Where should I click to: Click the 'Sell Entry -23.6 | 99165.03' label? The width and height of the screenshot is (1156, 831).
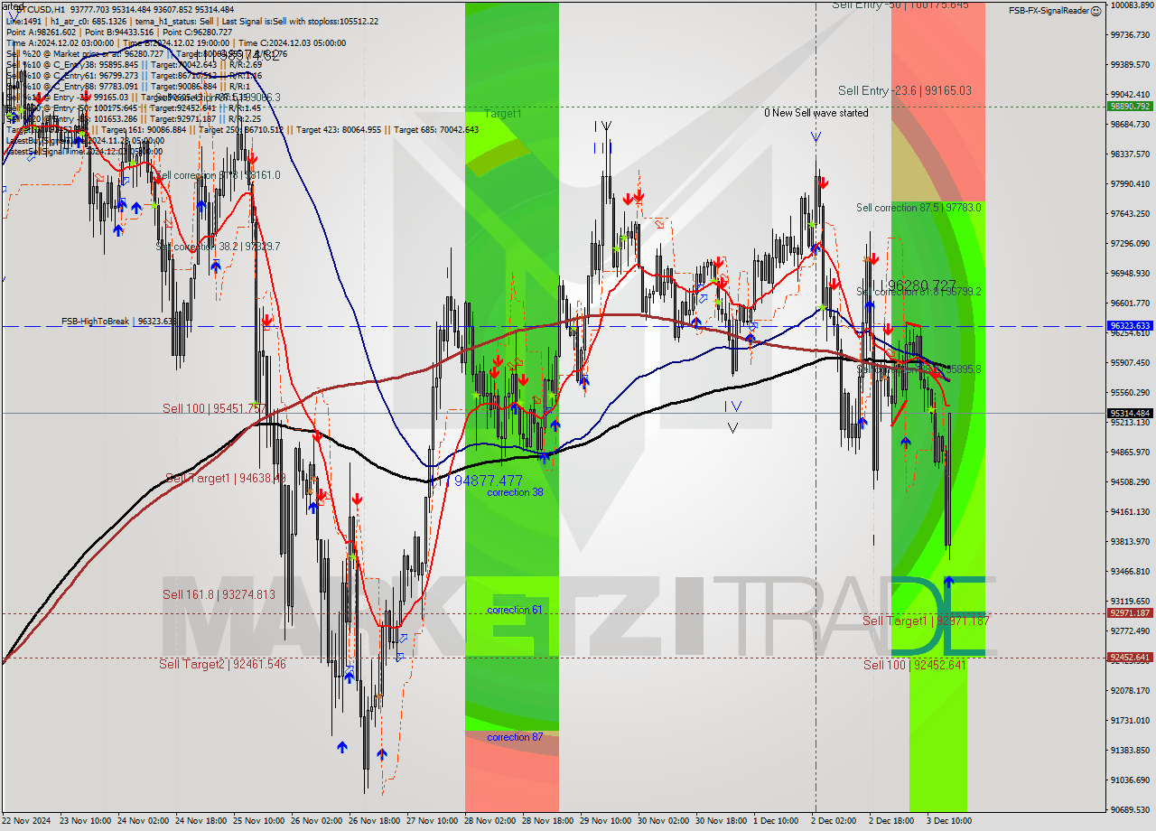905,90
